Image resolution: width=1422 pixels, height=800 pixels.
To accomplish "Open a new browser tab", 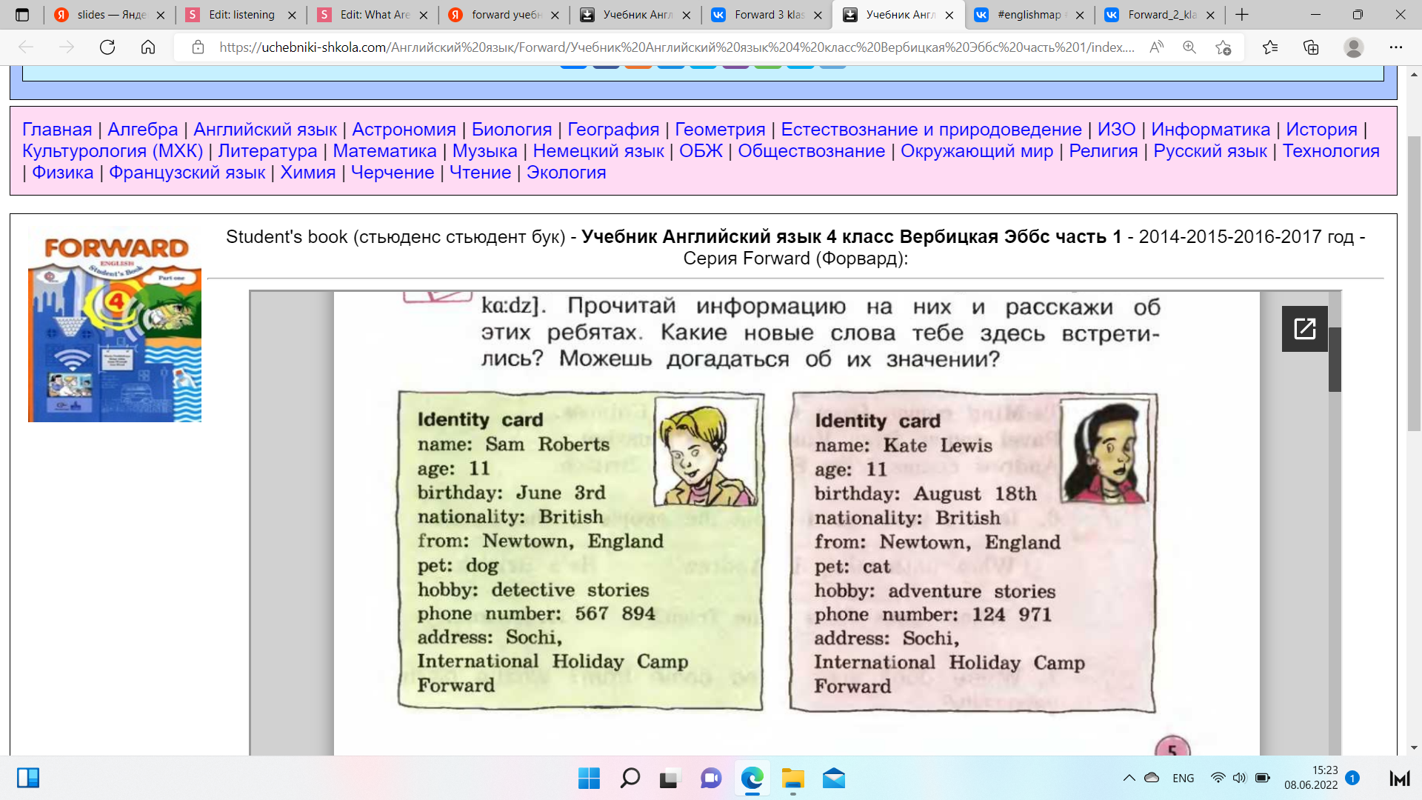I will (x=1242, y=15).
